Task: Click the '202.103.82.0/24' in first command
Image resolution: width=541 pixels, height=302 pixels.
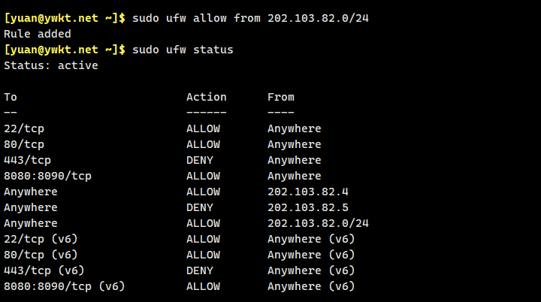Action: click(x=318, y=18)
